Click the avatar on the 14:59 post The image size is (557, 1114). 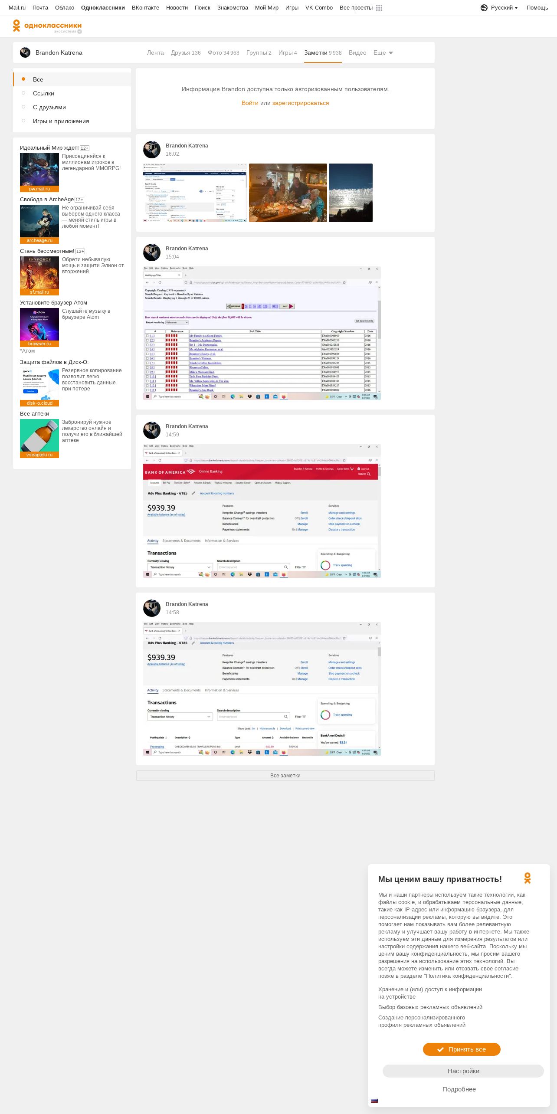pos(152,430)
